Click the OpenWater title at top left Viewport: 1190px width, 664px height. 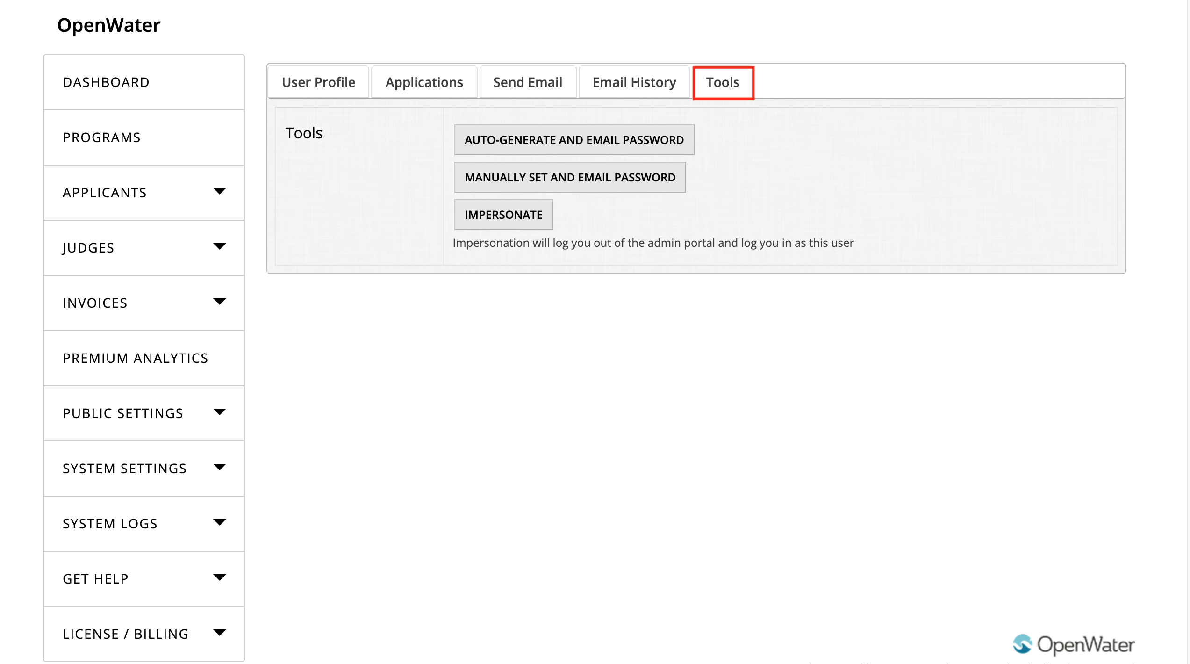pyautogui.click(x=108, y=25)
